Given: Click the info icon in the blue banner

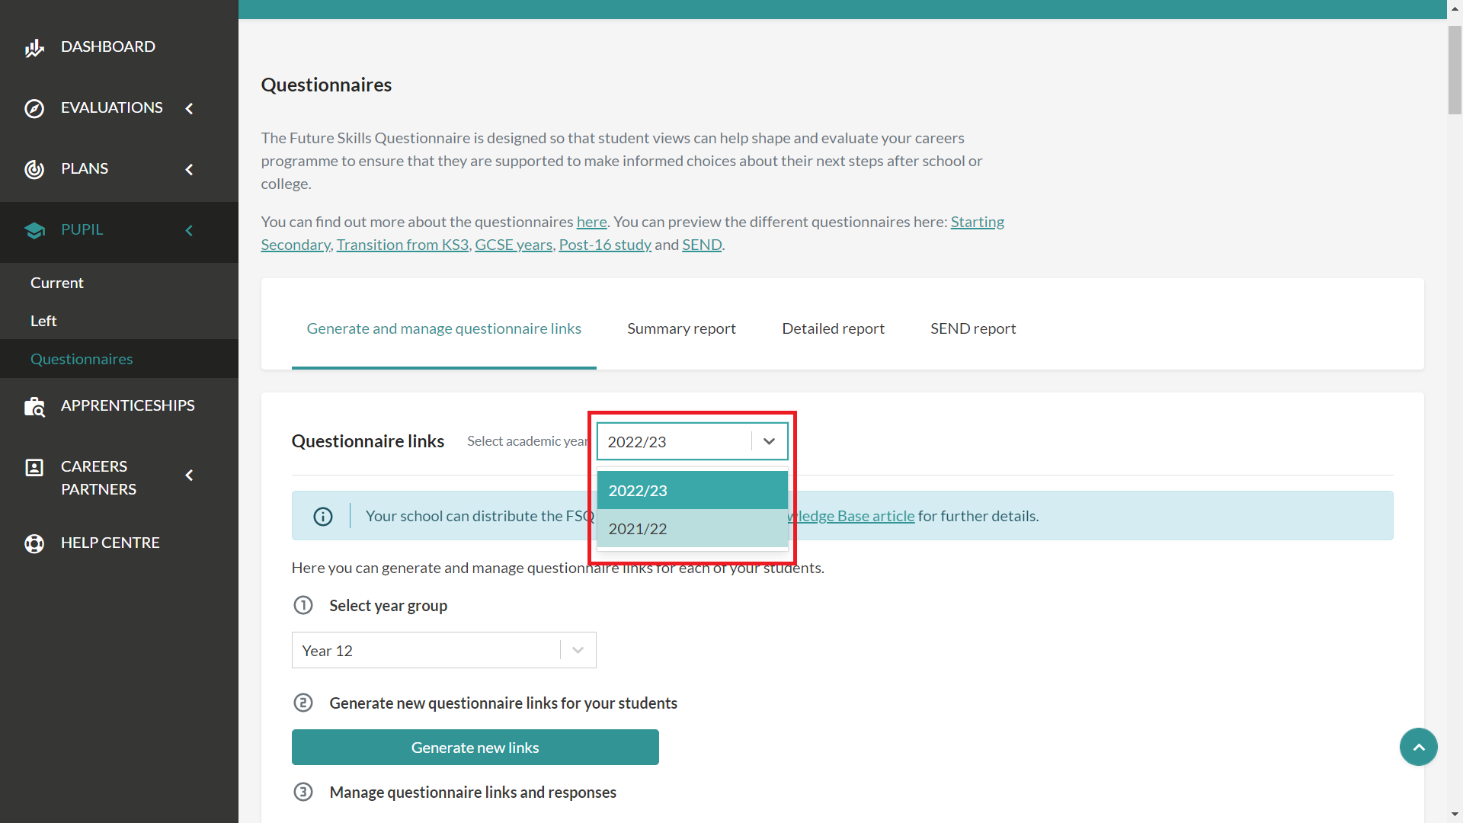Looking at the screenshot, I should (323, 517).
